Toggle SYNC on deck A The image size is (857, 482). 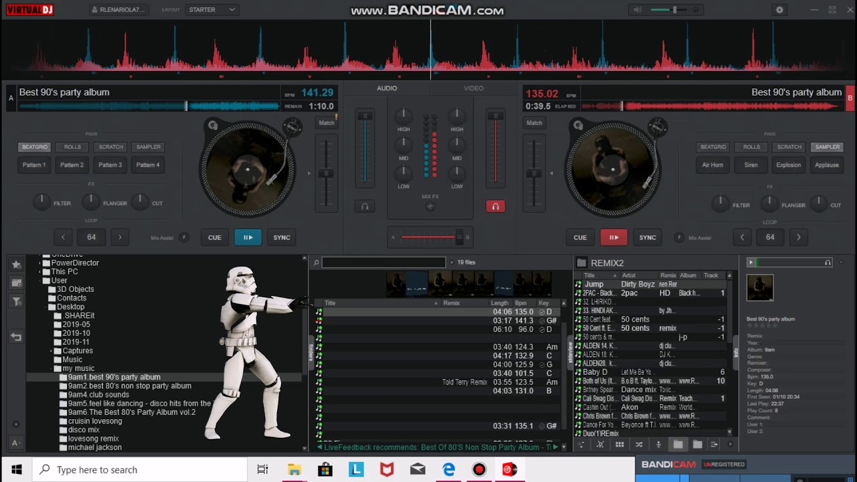point(282,238)
